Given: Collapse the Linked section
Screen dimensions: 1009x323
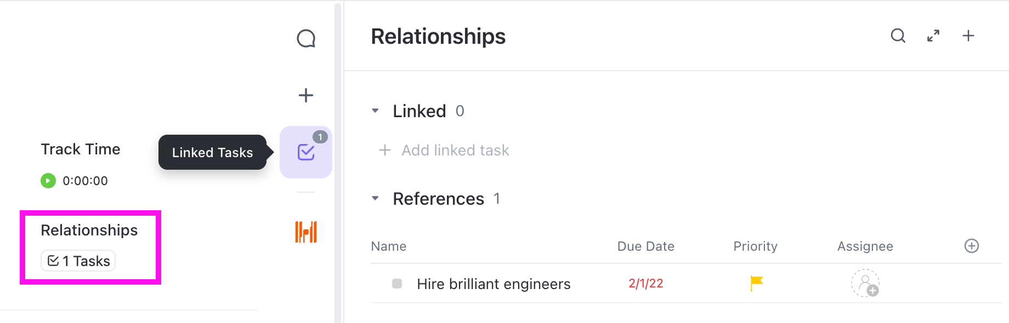Looking at the screenshot, I should (376, 111).
